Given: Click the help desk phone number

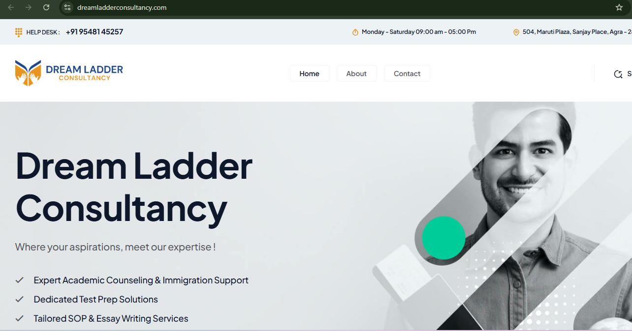Looking at the screenshot, I should click(x=95, y=32).
